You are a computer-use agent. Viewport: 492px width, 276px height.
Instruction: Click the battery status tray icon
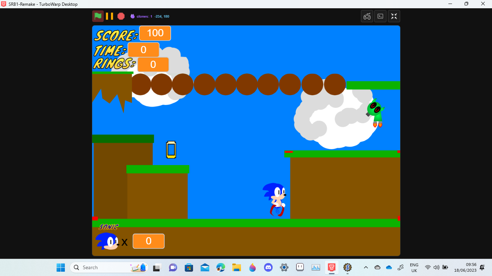tap(445, 267)
